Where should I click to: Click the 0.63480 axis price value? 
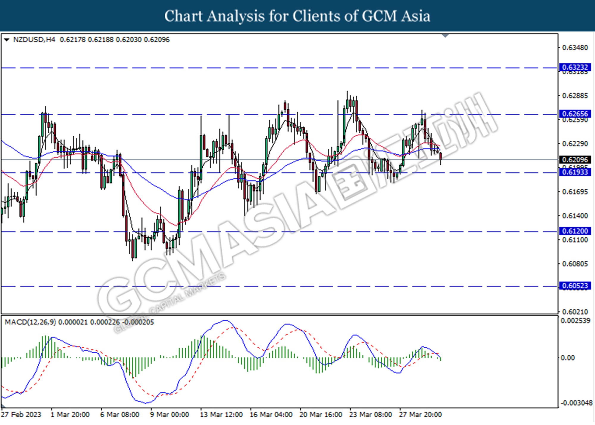tap(575, 48)
